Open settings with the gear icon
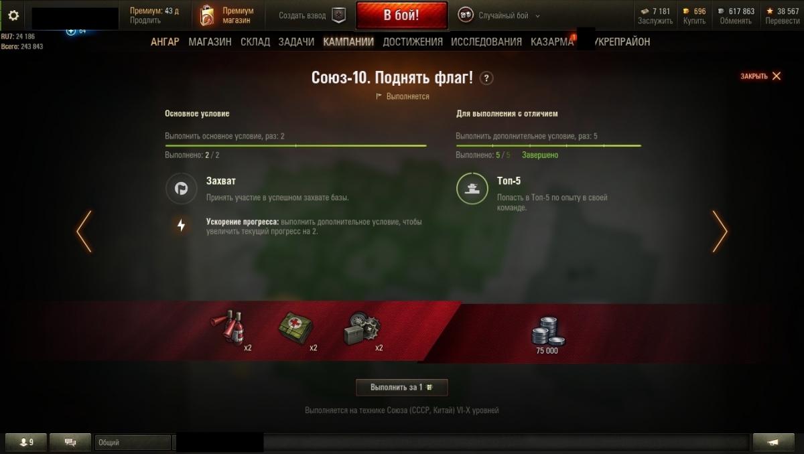Image resolution: width=804 pixels, height=454 pixels. (x=13, y=15)
